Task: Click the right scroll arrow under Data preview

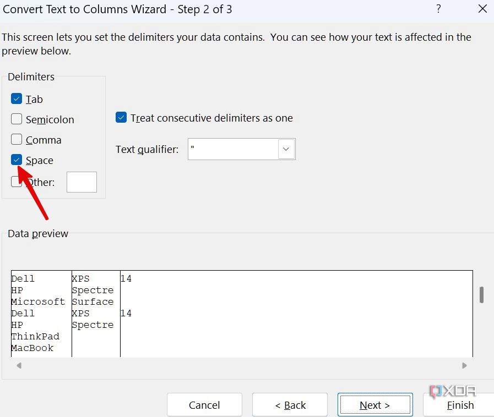Action: coord(464,365)
